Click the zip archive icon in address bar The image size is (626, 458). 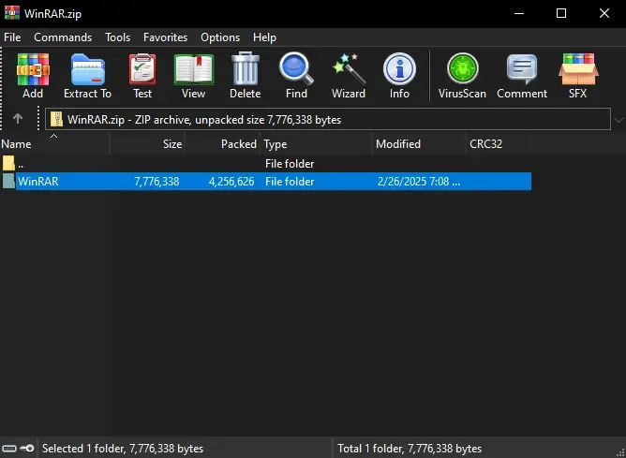(x=56, y=119)
